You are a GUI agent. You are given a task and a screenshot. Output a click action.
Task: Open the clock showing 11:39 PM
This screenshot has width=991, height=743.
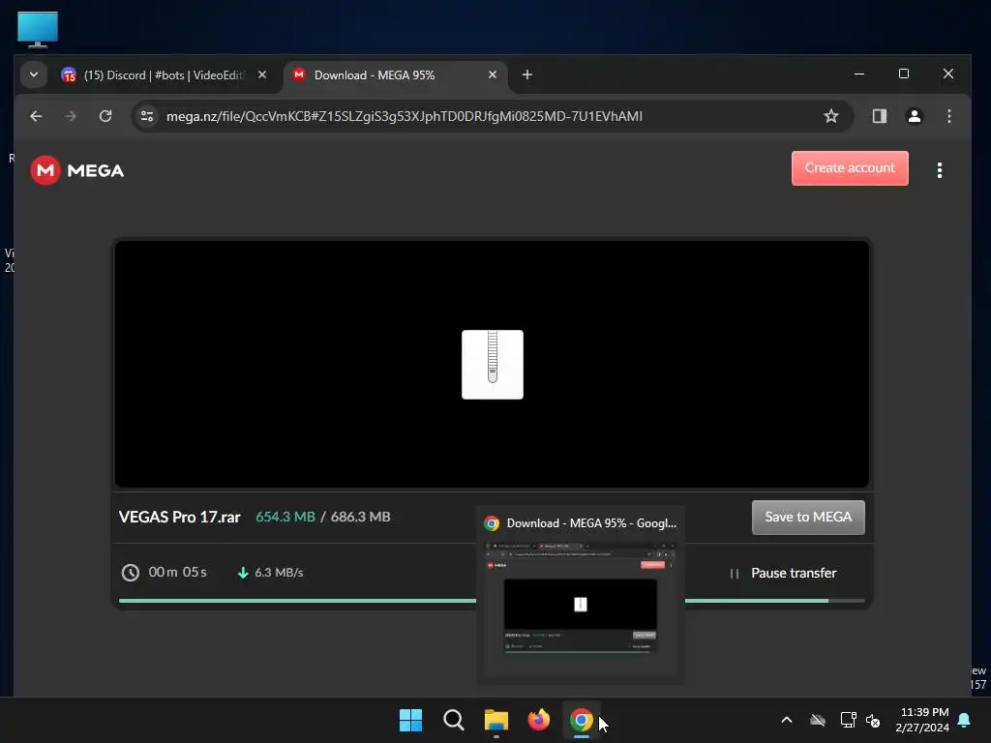click(922, 720)
